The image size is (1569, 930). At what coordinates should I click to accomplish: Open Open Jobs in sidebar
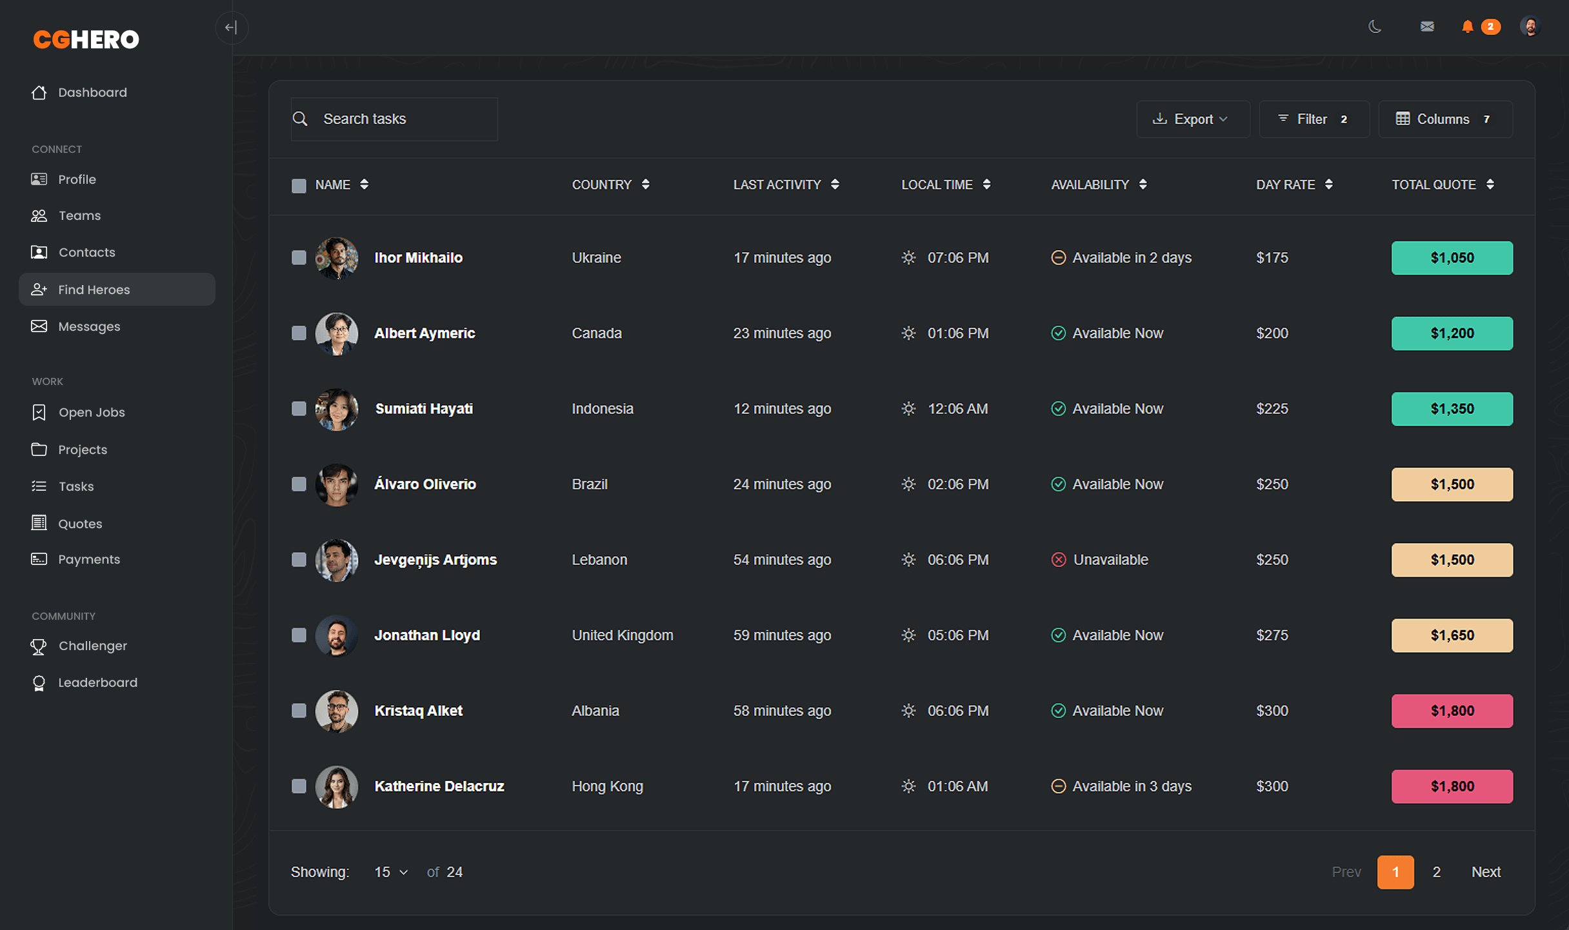click(x=92, y=413)
